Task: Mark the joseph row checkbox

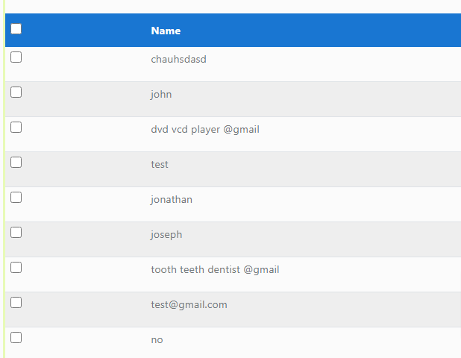Action: [x=16, y=233]
